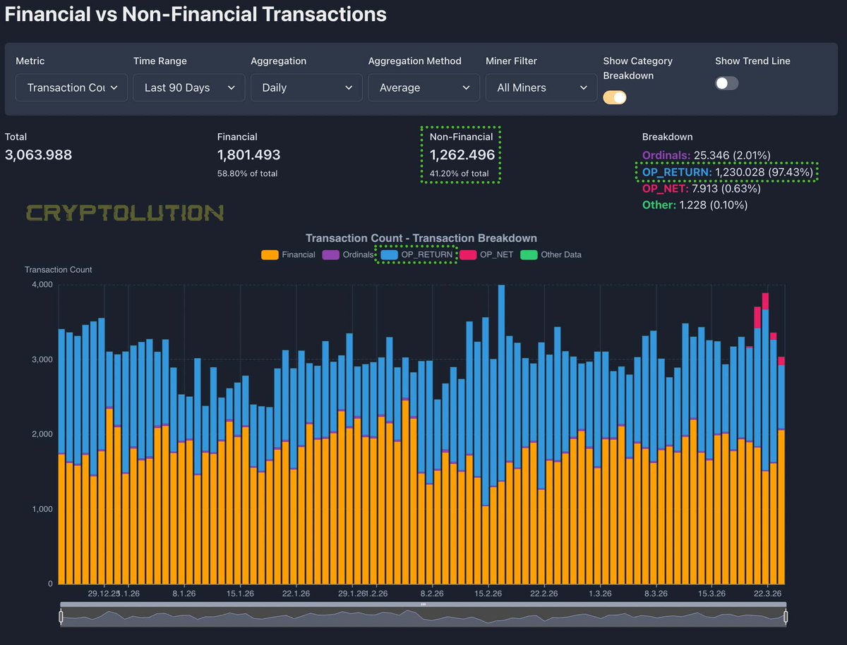Click the chart title Transaction Count - Transaction Breakdown

click(x=421, y=238)
